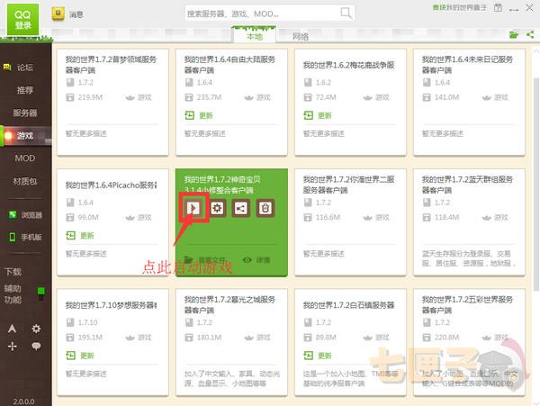Click the QQ登录 login button
The image size is (540, 406).
point(22,20)
